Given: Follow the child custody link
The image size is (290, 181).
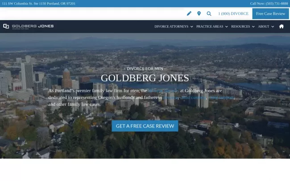Looking at the screenshot, I should point(193,98).
